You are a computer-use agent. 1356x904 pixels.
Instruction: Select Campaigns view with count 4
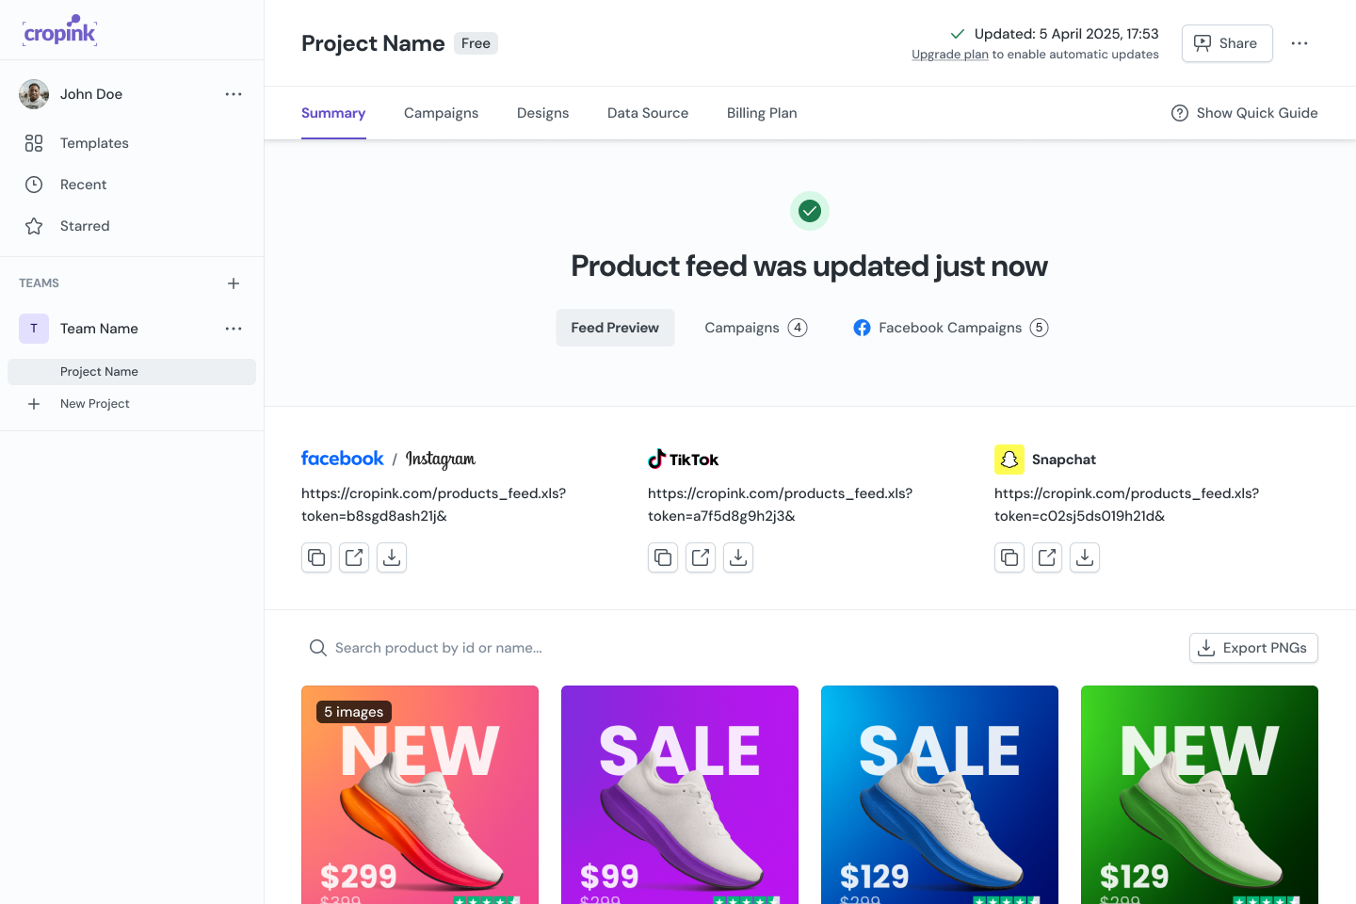point(756,328)
